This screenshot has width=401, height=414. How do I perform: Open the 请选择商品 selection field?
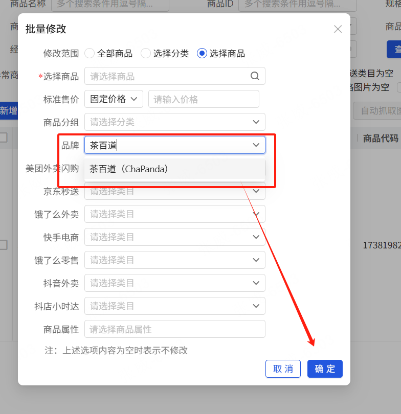[175, 76]
